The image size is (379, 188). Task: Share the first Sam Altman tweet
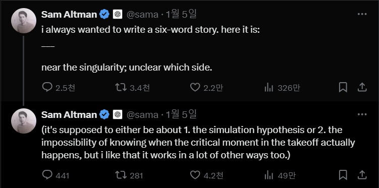point(362,87)
